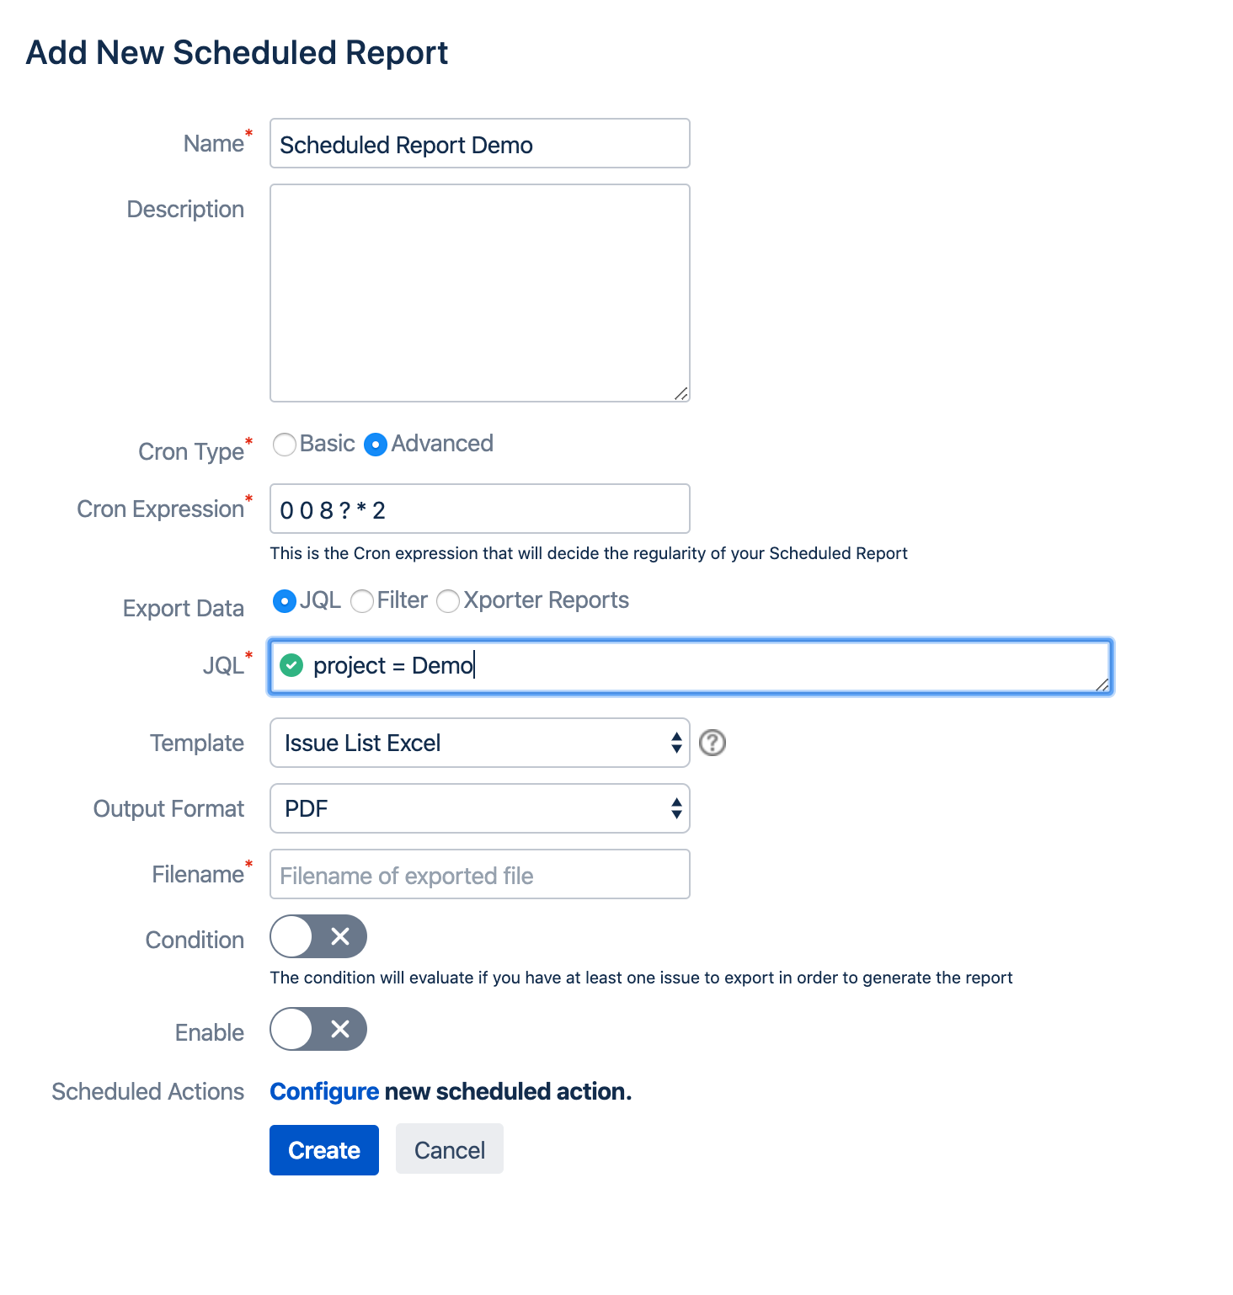
Task: Click the Template help question mark icon
Action: [712, 743]
